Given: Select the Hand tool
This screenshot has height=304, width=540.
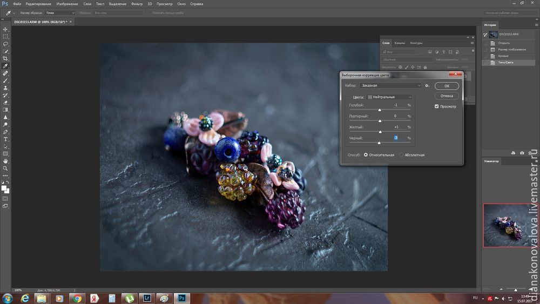Looking at the screenshot, I should click(5, 161).
